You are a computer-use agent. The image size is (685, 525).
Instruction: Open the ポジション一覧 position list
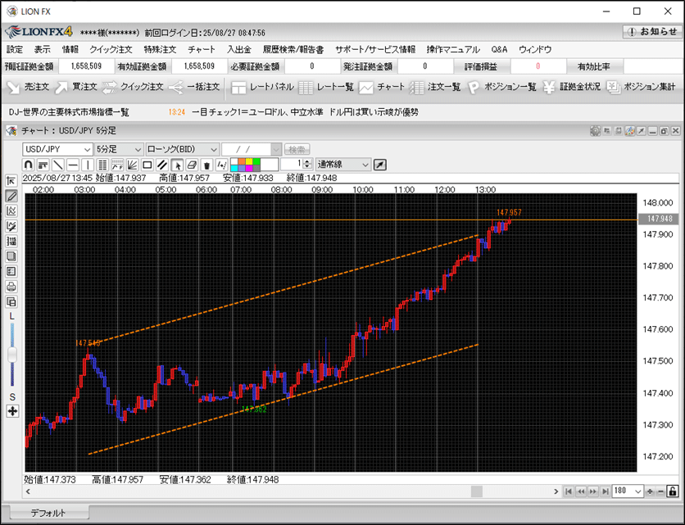point(501,87)
